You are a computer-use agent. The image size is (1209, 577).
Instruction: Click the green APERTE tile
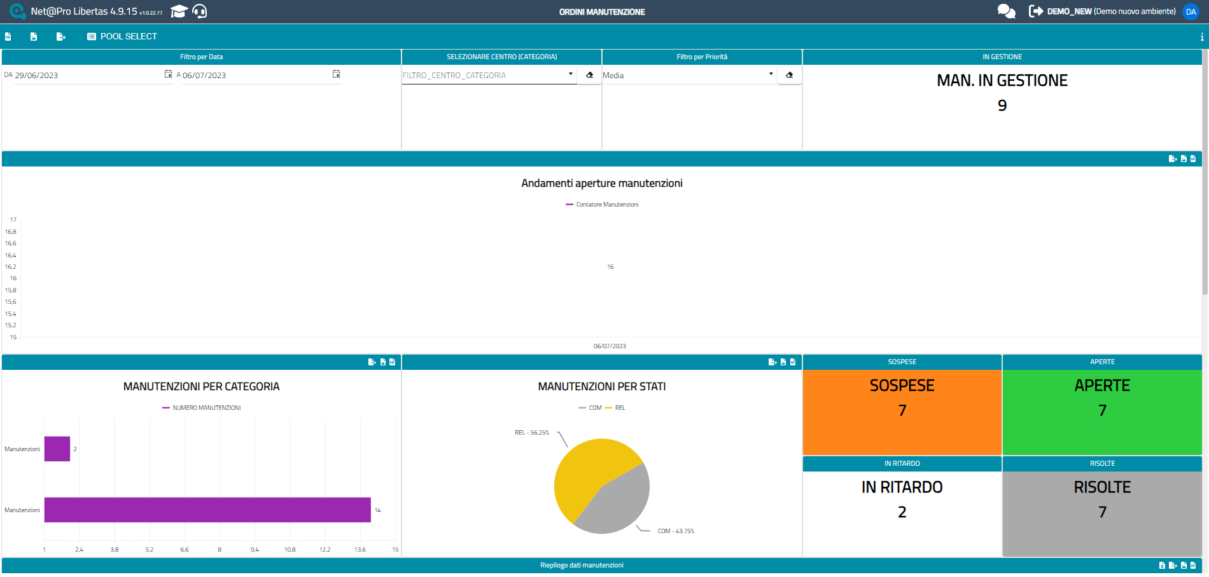point(1102,412)
